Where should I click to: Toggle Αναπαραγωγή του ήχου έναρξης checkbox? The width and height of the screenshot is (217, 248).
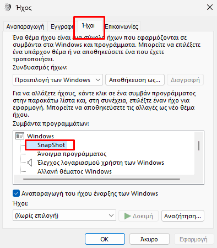click(x=16, y=193)
